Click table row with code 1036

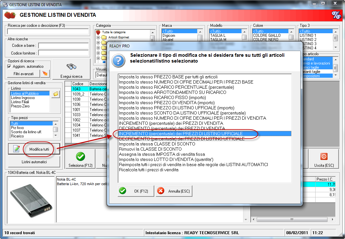[x=86, y=104]
